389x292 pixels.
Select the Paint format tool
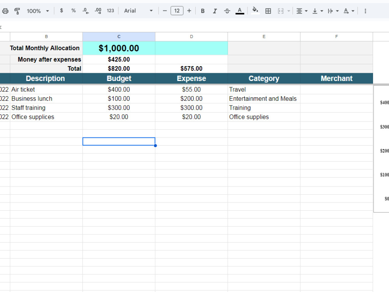click(17, 11)
